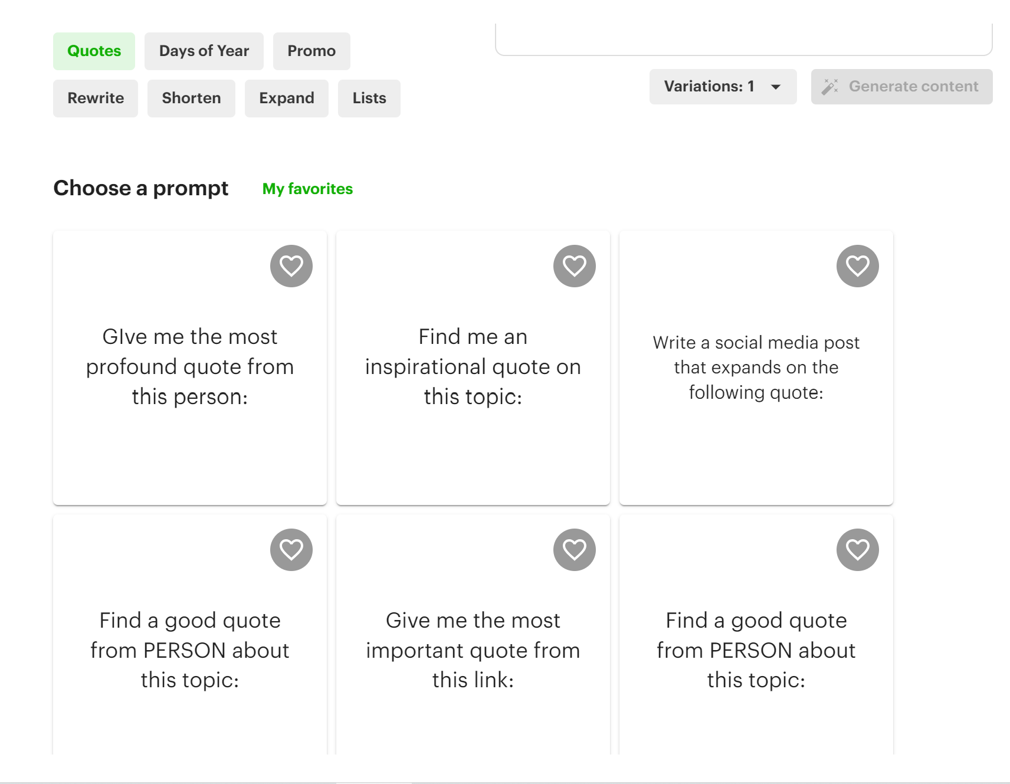1010x784 pixels.
Task: Choose the Rewrite category
Action: coord(96,99)
